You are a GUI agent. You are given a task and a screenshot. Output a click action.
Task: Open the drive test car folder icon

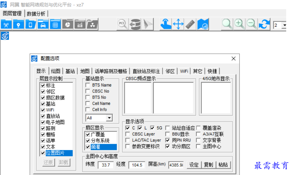(43, 24)
